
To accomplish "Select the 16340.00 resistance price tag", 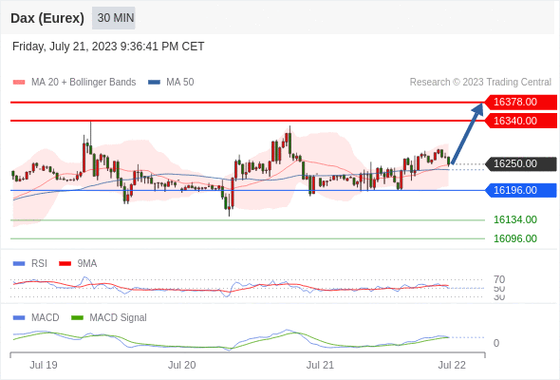I will coord(521,121).
